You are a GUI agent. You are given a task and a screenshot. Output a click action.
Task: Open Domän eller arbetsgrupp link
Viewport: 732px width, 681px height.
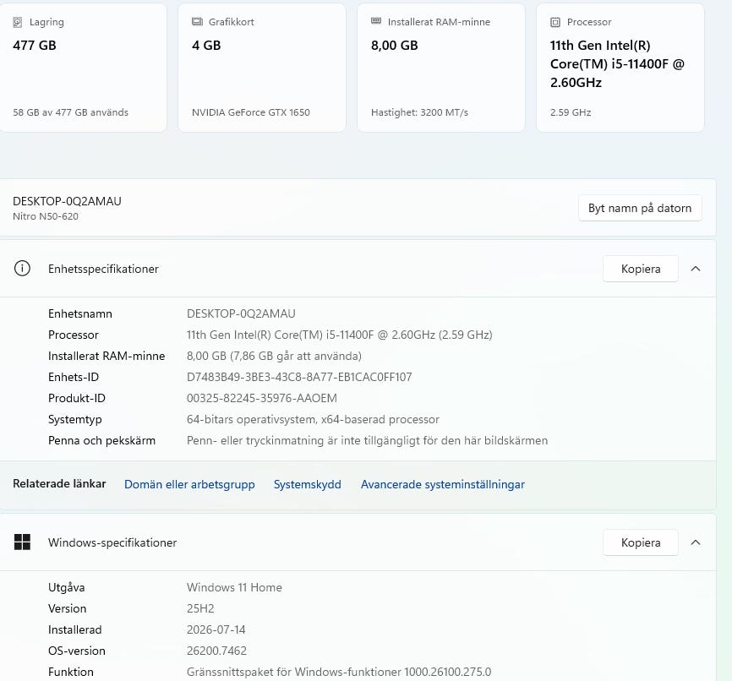point(189,484)
